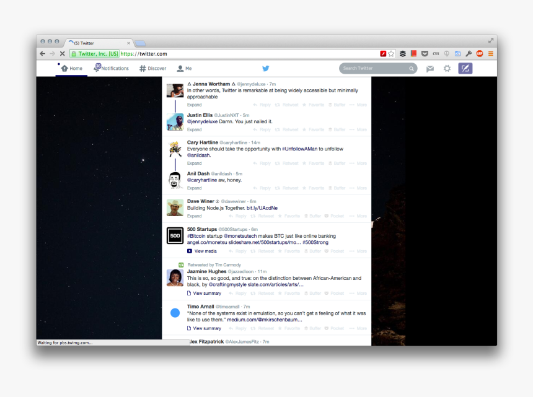Open the Pocket extension icon
Viewport: 533px width, 397px height.
click(x=425, y=54)
